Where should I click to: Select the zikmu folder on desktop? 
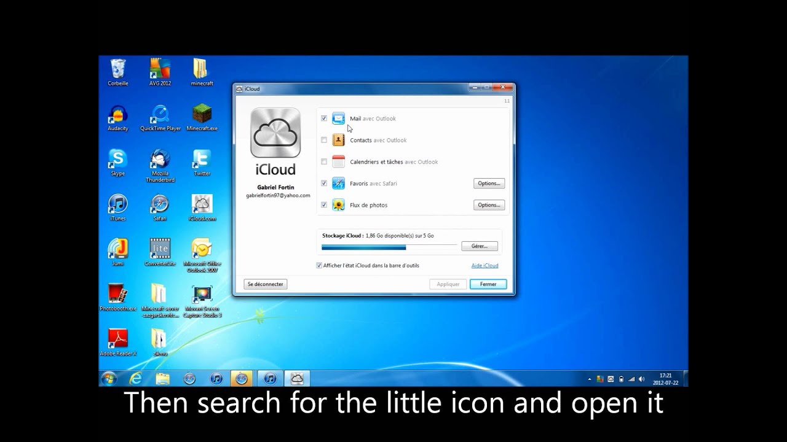pos(160,343)
